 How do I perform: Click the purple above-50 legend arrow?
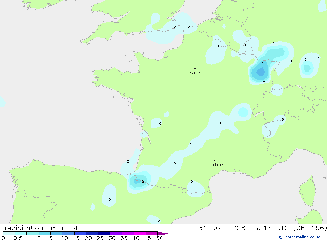[163, 234]
